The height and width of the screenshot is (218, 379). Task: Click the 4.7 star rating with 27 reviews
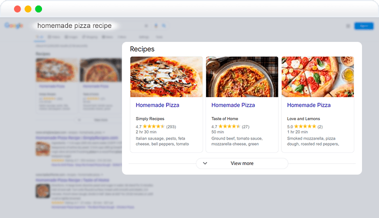click(230, 126)
